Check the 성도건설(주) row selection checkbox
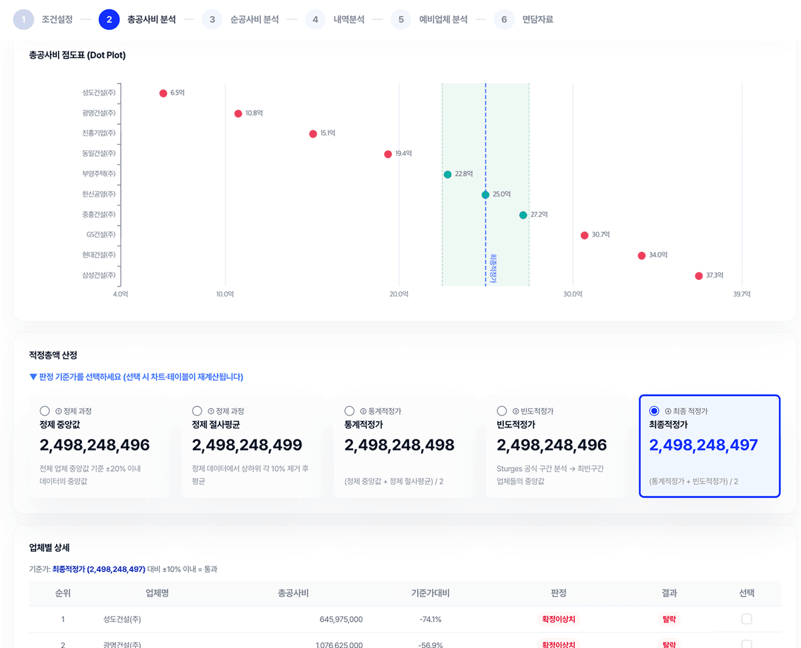Screen dimensions: 801x648 [x=746, y=619]
